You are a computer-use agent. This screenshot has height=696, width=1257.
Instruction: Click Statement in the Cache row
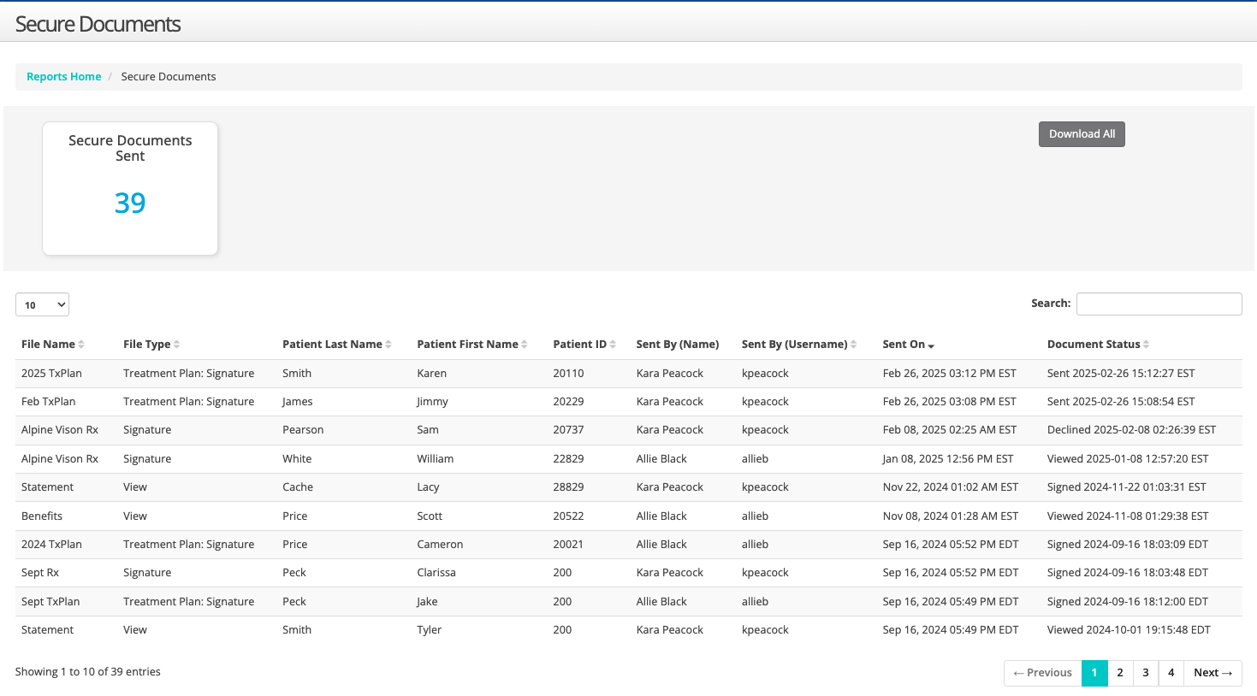coord(48,487)
